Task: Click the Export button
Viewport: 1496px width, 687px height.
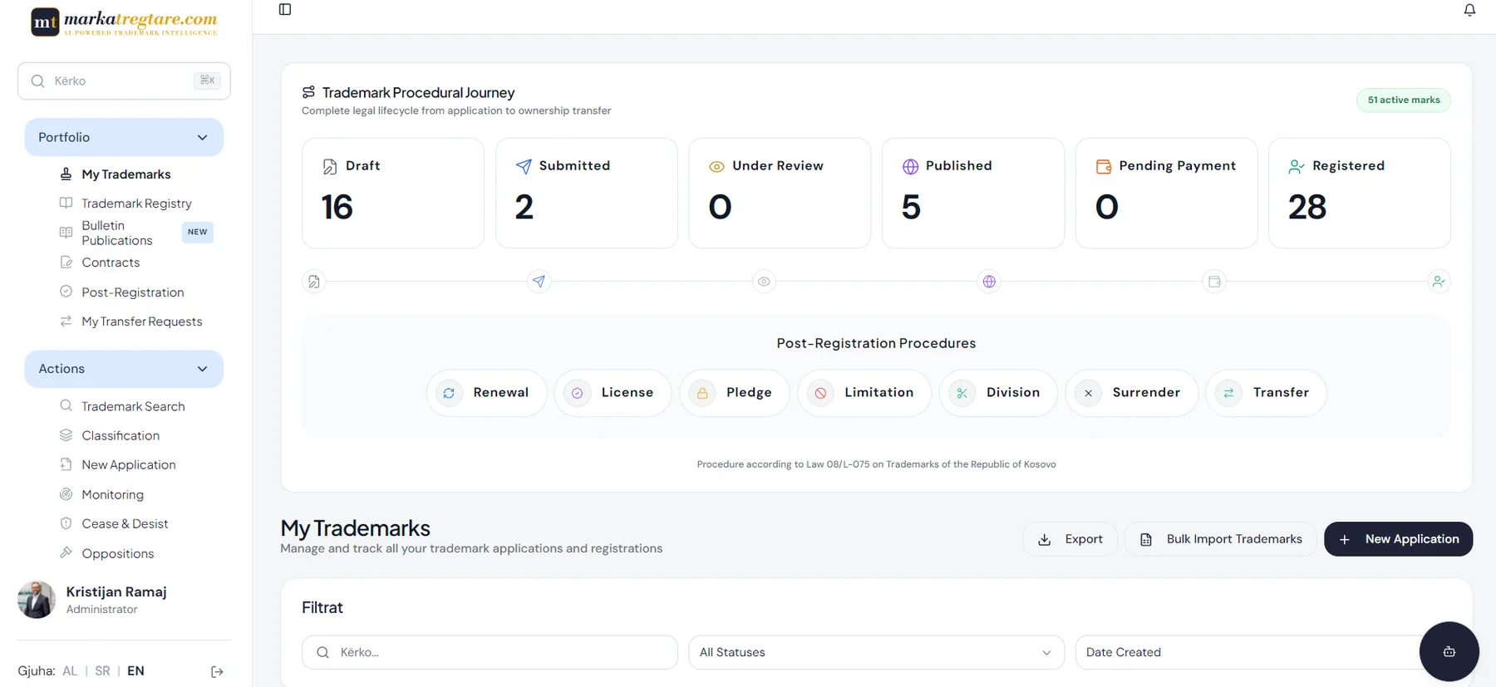Action: coord(1070,539)
